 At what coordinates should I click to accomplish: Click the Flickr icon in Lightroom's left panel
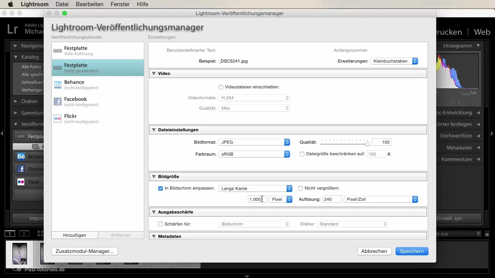(21, 182)
